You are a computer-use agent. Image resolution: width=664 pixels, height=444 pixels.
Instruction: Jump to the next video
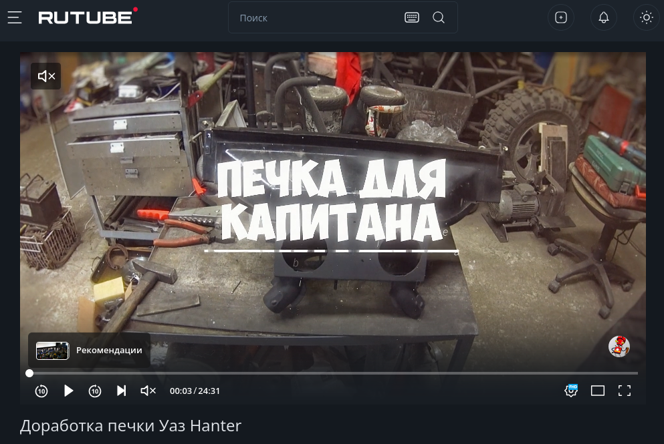point(121,391)
